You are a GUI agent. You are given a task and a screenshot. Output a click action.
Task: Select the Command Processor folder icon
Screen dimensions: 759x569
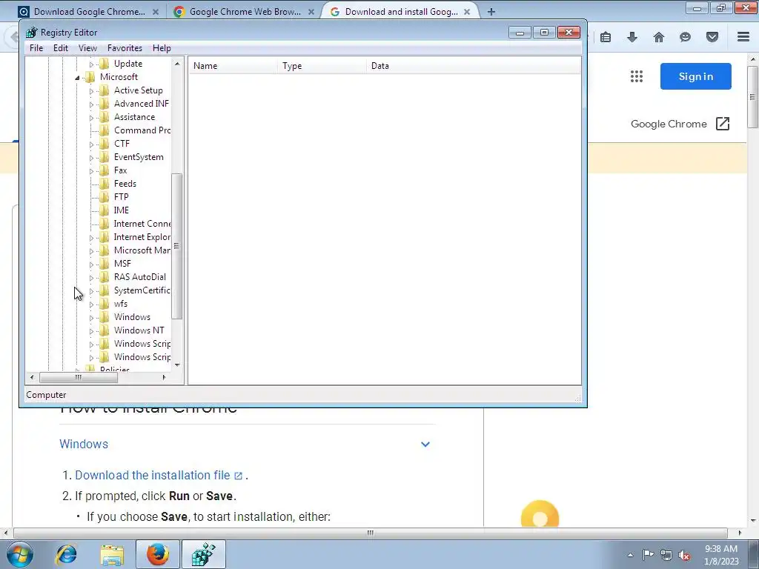coord(104,130)
